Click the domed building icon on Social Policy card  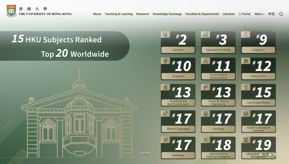205,61
